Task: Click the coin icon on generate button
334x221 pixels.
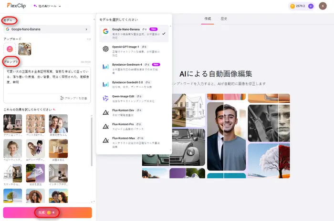Action: click(49, 212)
